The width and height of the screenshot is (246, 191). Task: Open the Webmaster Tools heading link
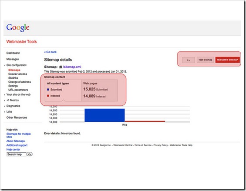tap(21, 42)
